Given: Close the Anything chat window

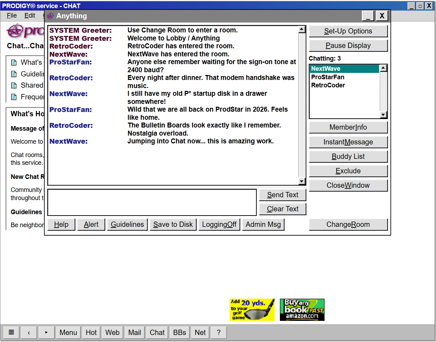Looking at the screenshot, I should (382, 16).
